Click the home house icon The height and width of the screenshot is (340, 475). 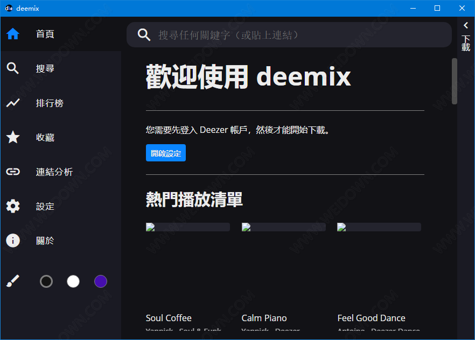pyautogui.click(x=13, y=34)
